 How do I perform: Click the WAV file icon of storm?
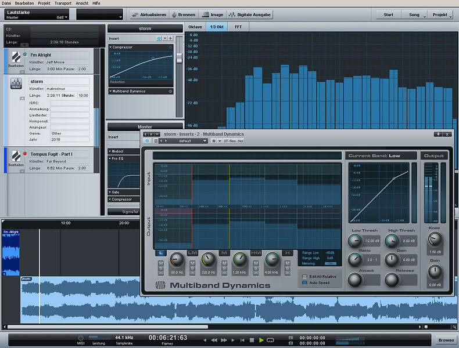click(16, 84)
